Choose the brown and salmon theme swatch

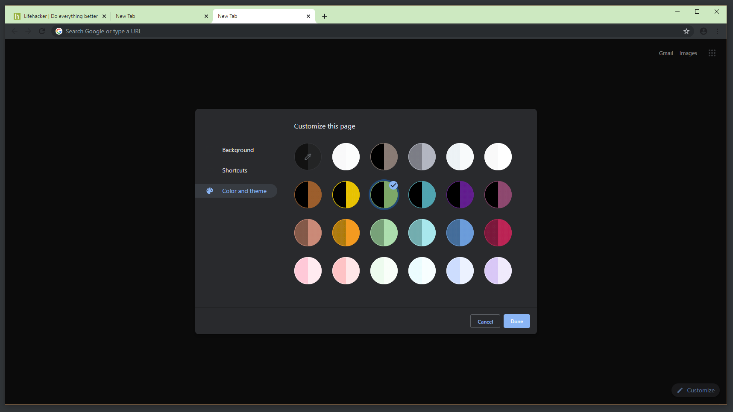point(308,233)
